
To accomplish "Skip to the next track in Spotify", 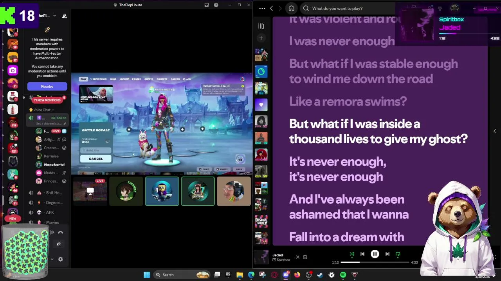I will point(387,254).
